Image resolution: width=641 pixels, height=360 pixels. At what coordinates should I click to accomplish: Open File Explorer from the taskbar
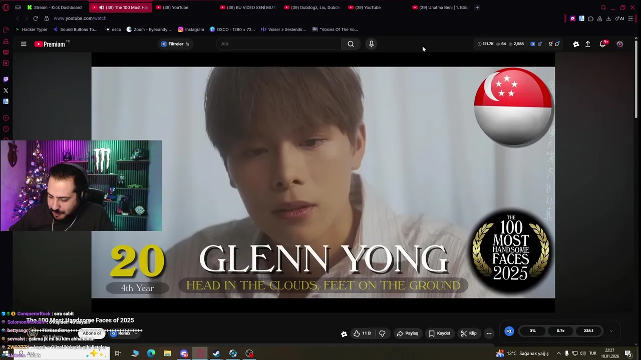167,353
